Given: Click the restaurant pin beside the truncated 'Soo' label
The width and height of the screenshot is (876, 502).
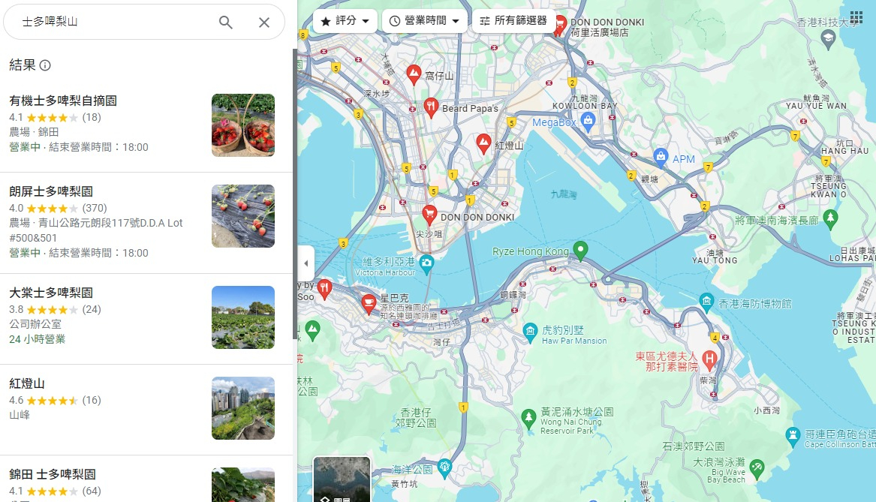Looking at the screenshot, I should click(x=324, y=289).
